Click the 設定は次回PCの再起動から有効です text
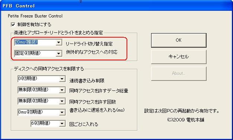Image resolution: width=233 pixels, height=140 pixels. pyautogui.click(x=182, y=111)
